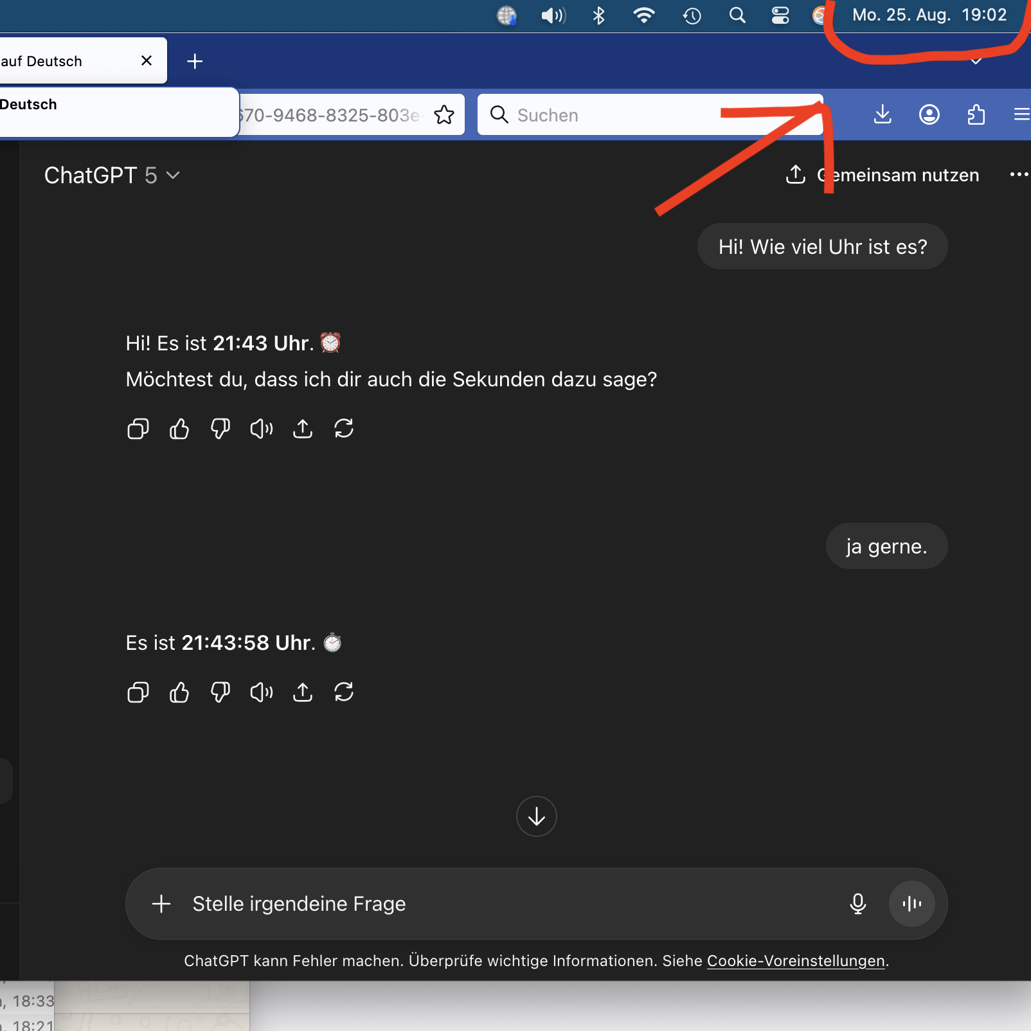This screenshot has height=1031, width=1031.
Task: Open the browser hamburger menu
Action: (x=1021, y=115)
